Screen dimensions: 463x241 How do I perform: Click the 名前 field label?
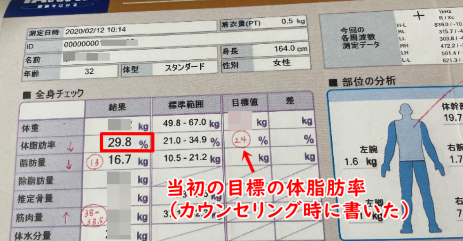pyautogui.click(x=32, y=60)
